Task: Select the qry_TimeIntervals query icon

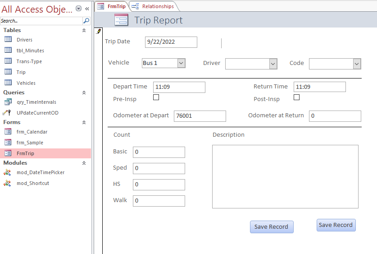Action: point(8,102)
